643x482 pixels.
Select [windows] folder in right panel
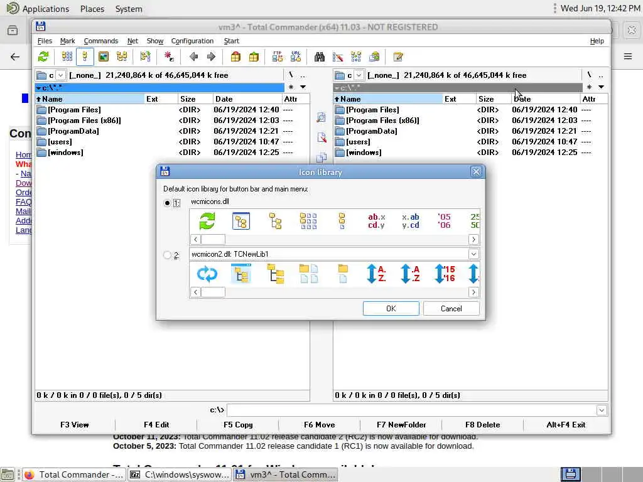pos(364,153)
